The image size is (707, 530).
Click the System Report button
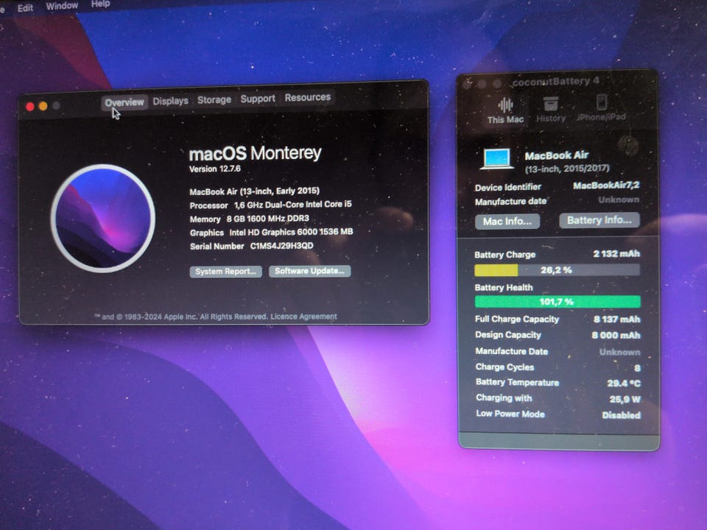point(225,272)
